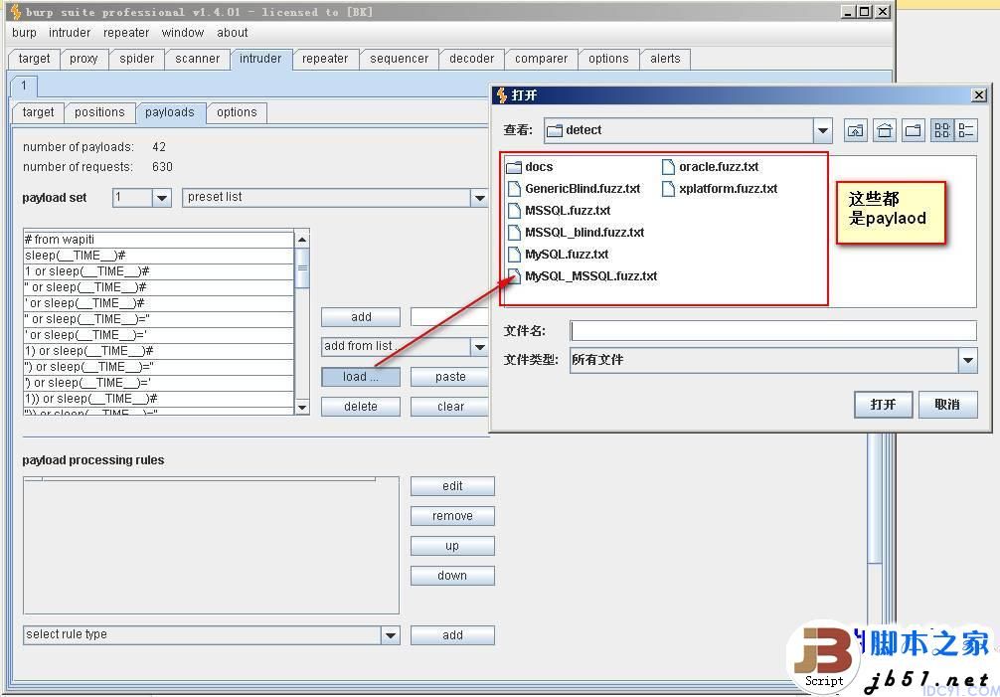Image resolution: width=1000 pixels, height=697 pixels.
Task: Expand the detect folder look-in dropdown
Action: 823,130
